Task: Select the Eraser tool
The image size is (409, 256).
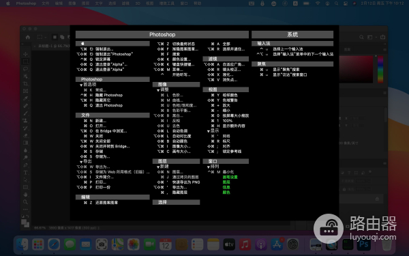Action: pos(26,136)
